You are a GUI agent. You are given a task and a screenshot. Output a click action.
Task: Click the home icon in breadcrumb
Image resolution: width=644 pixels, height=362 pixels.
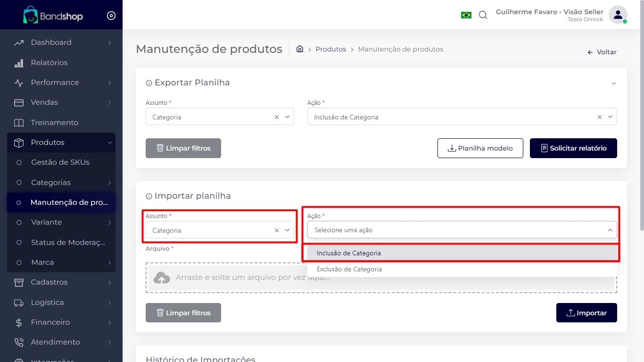[x=299, y=49]
